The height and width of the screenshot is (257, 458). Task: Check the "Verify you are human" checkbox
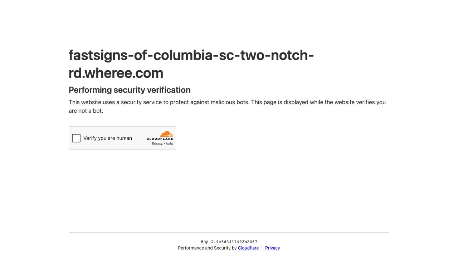tap(76, 138)
